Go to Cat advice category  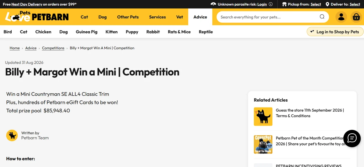click(x=24, y=32)
